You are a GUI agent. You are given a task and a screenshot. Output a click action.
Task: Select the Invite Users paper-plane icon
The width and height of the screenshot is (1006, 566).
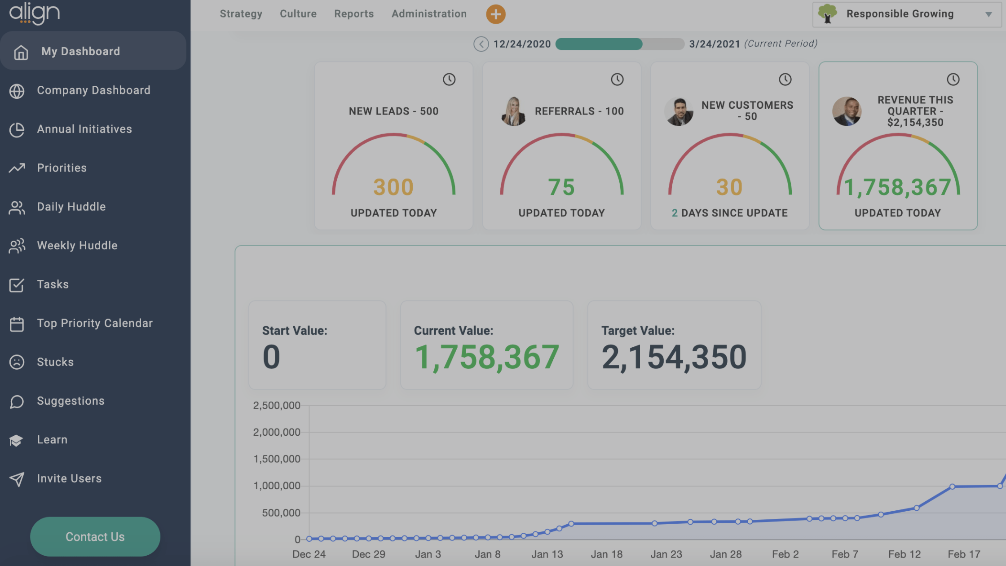pos(17,478)
